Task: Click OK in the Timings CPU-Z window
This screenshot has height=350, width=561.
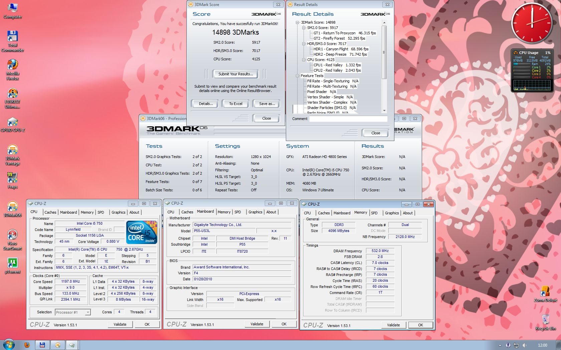Action: click(x=420, y=325)
